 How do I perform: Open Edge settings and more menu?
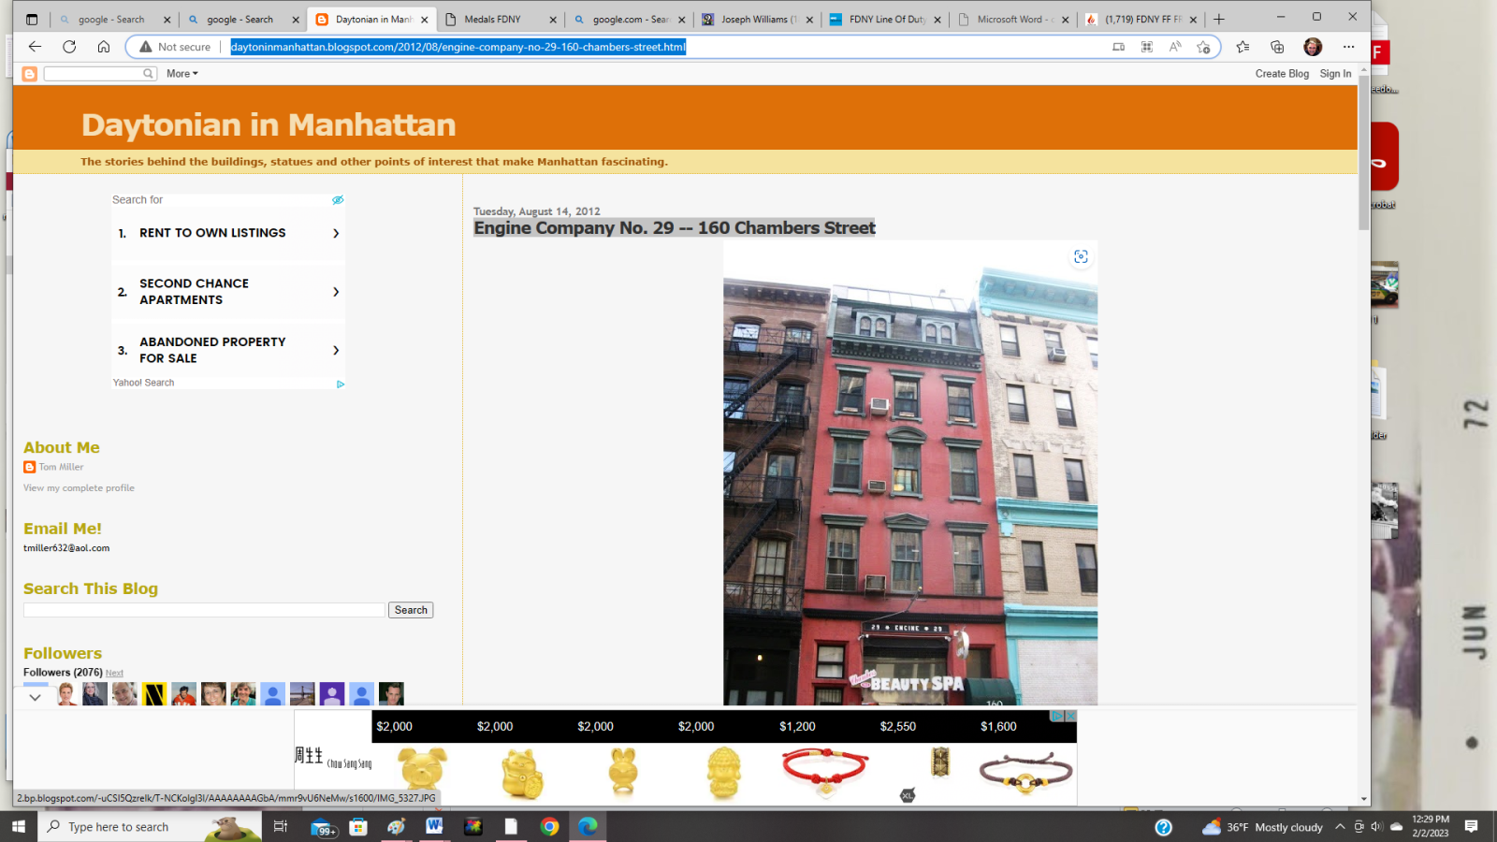[1348, 47]
